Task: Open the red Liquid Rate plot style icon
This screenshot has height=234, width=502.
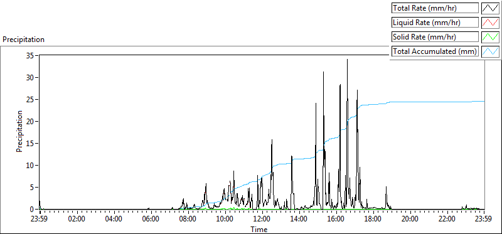Action: 491,23
